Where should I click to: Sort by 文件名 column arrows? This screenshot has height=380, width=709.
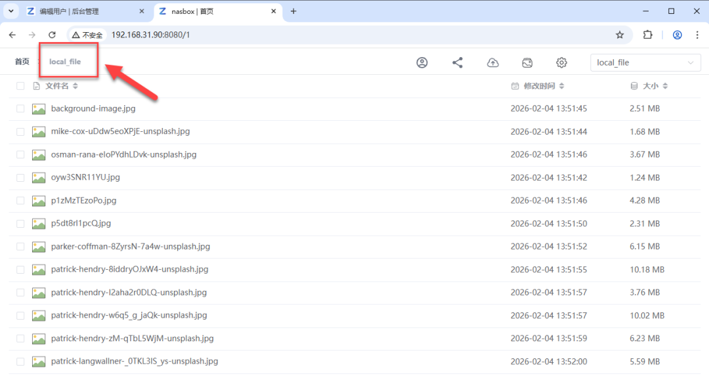(x=75, y=86)
